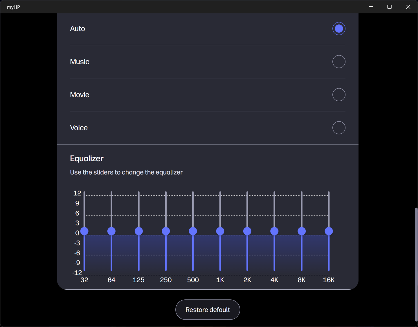Click the 8K band slider handle

(x=302, y=231)
